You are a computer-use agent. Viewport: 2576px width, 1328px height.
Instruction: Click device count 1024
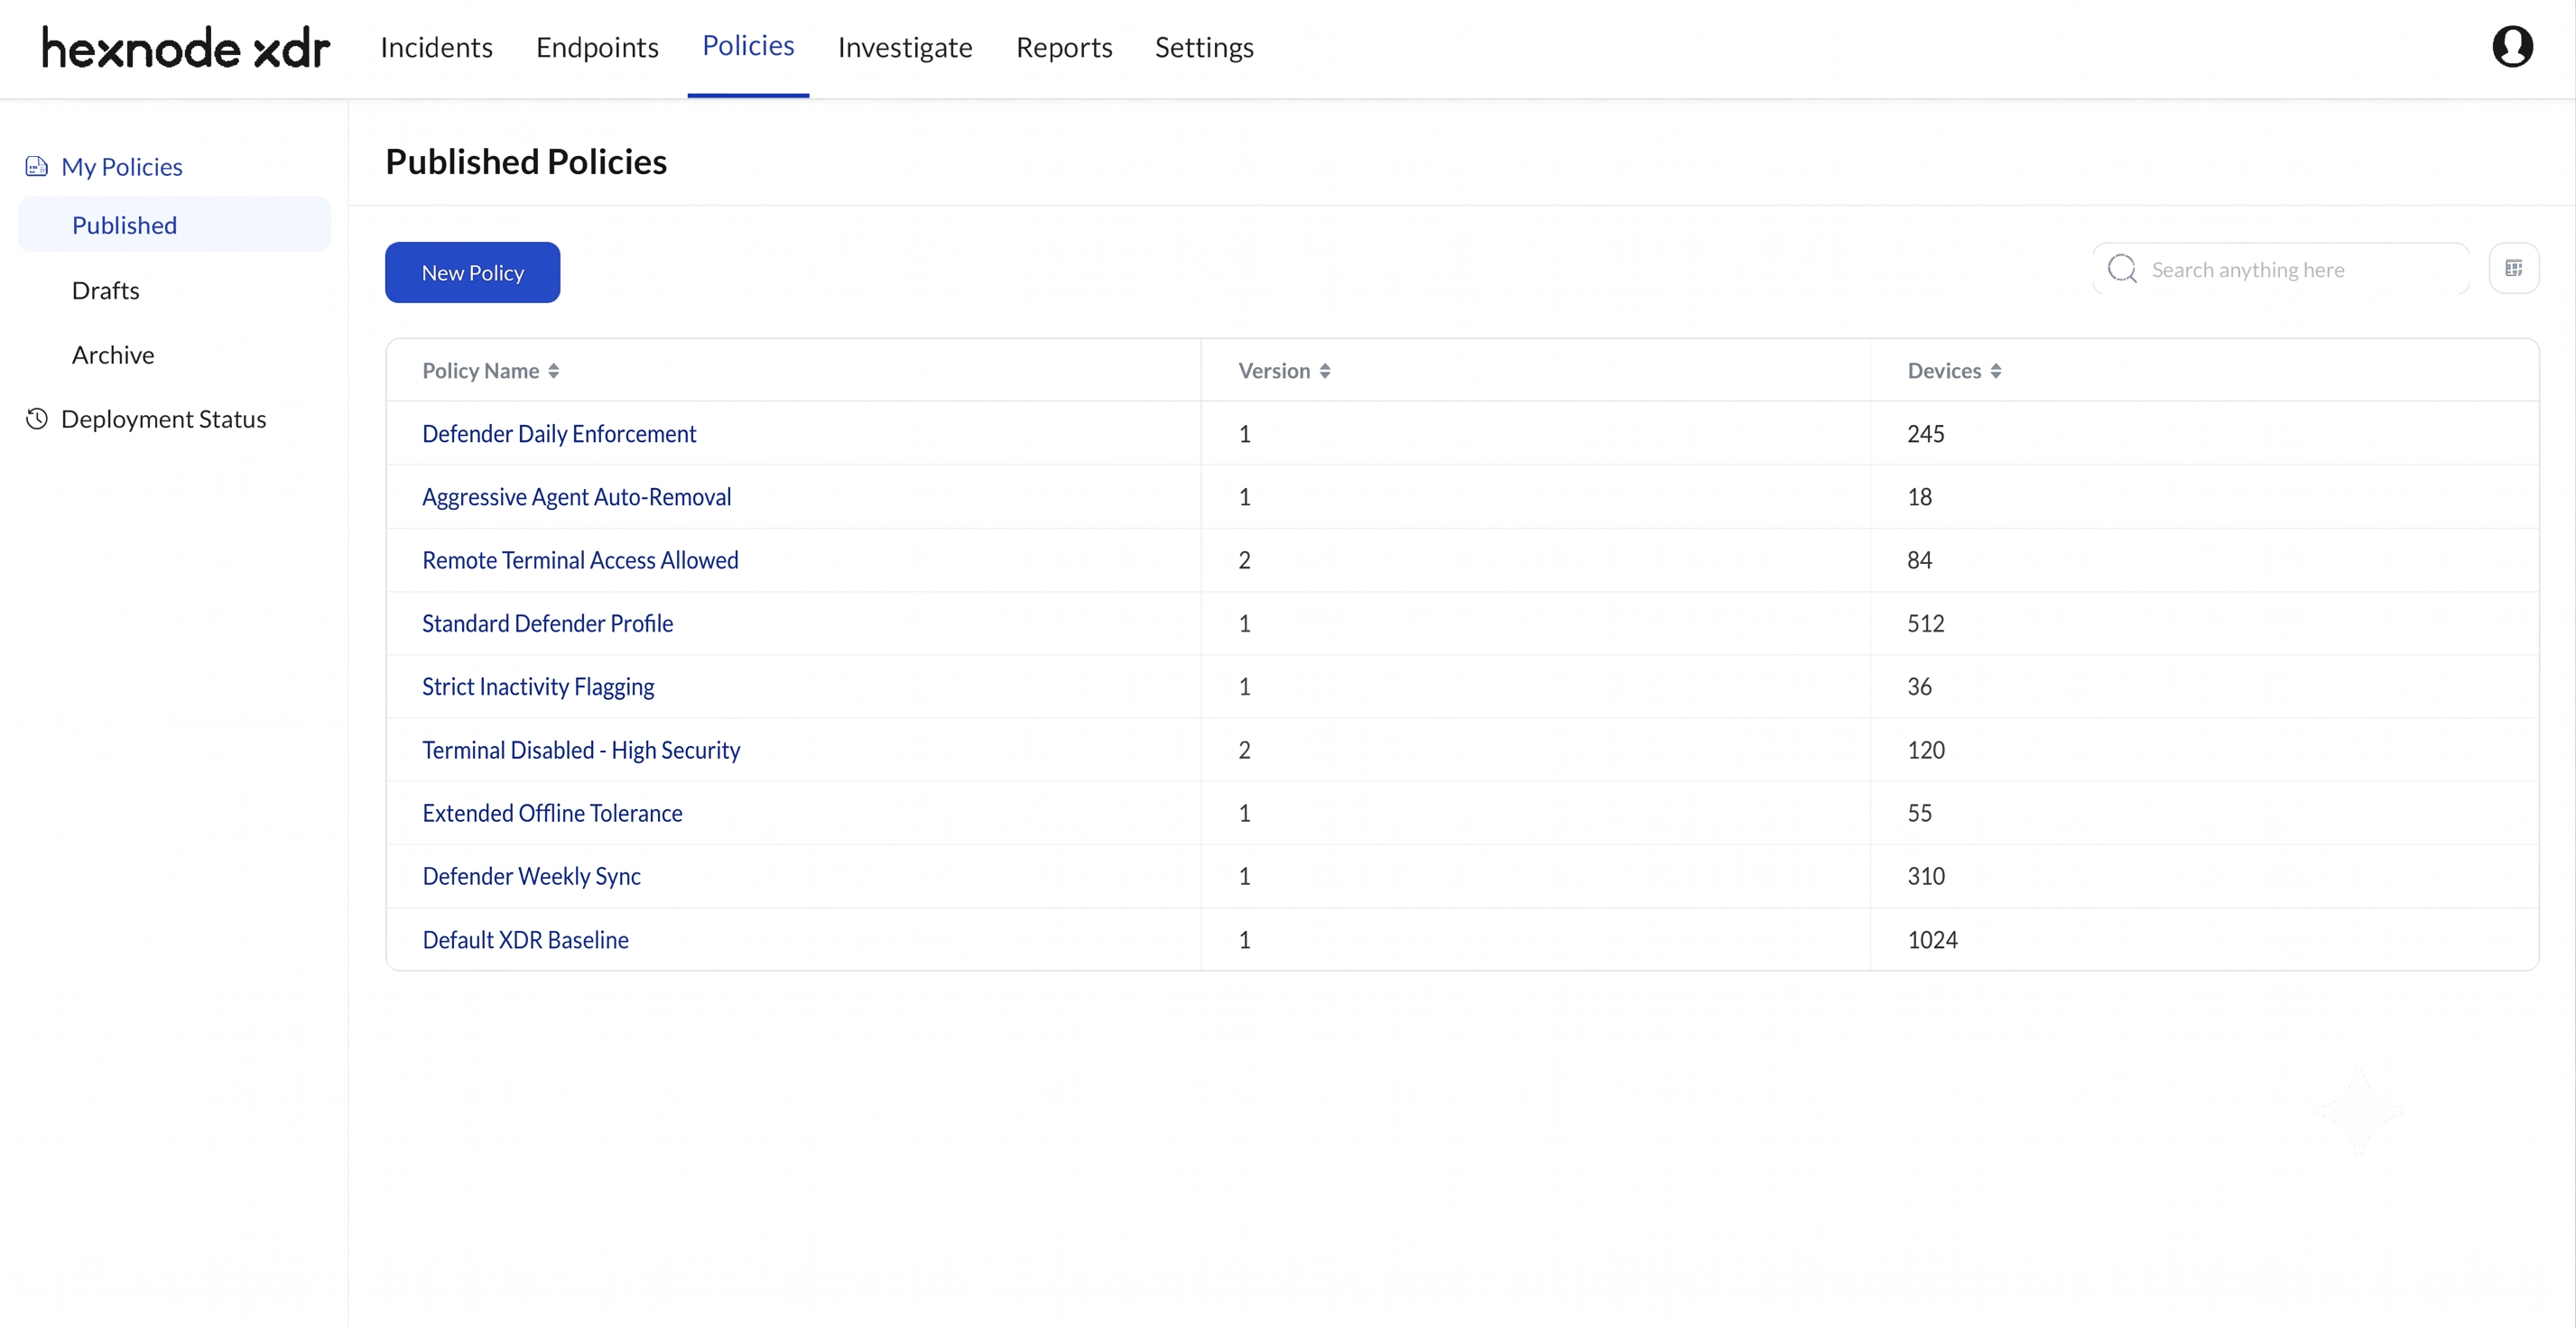pos(1932,939)
